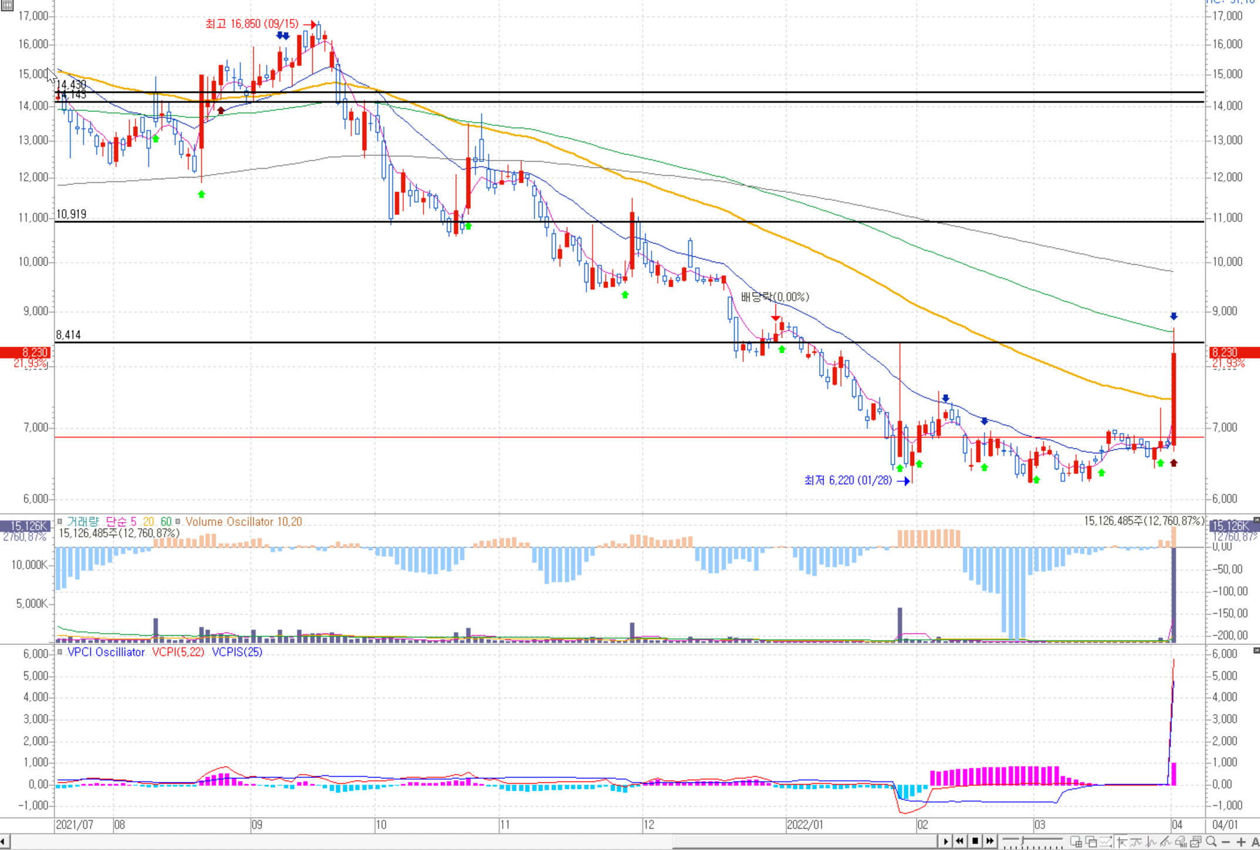This screenshot has height=850, width=1260.
Task: Click the 2022/01 date label on the time axis
Action: click(x=806, y=825)
